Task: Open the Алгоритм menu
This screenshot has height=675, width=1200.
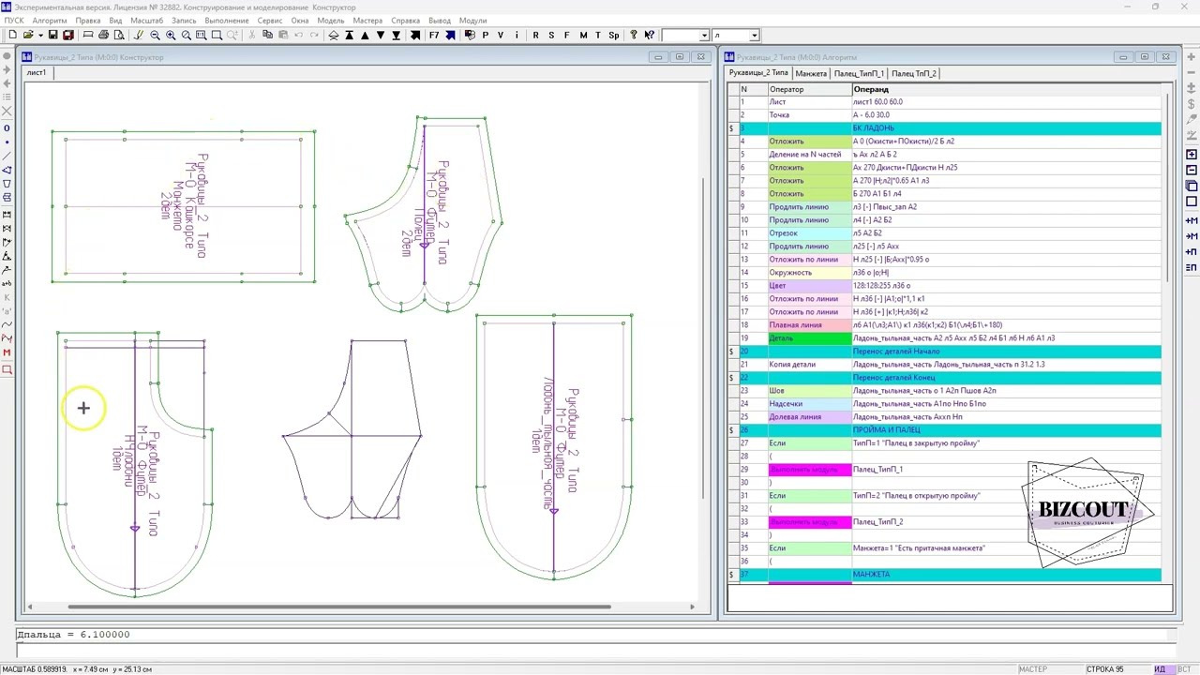Action: pyautogui.click(x=49, y=21)
